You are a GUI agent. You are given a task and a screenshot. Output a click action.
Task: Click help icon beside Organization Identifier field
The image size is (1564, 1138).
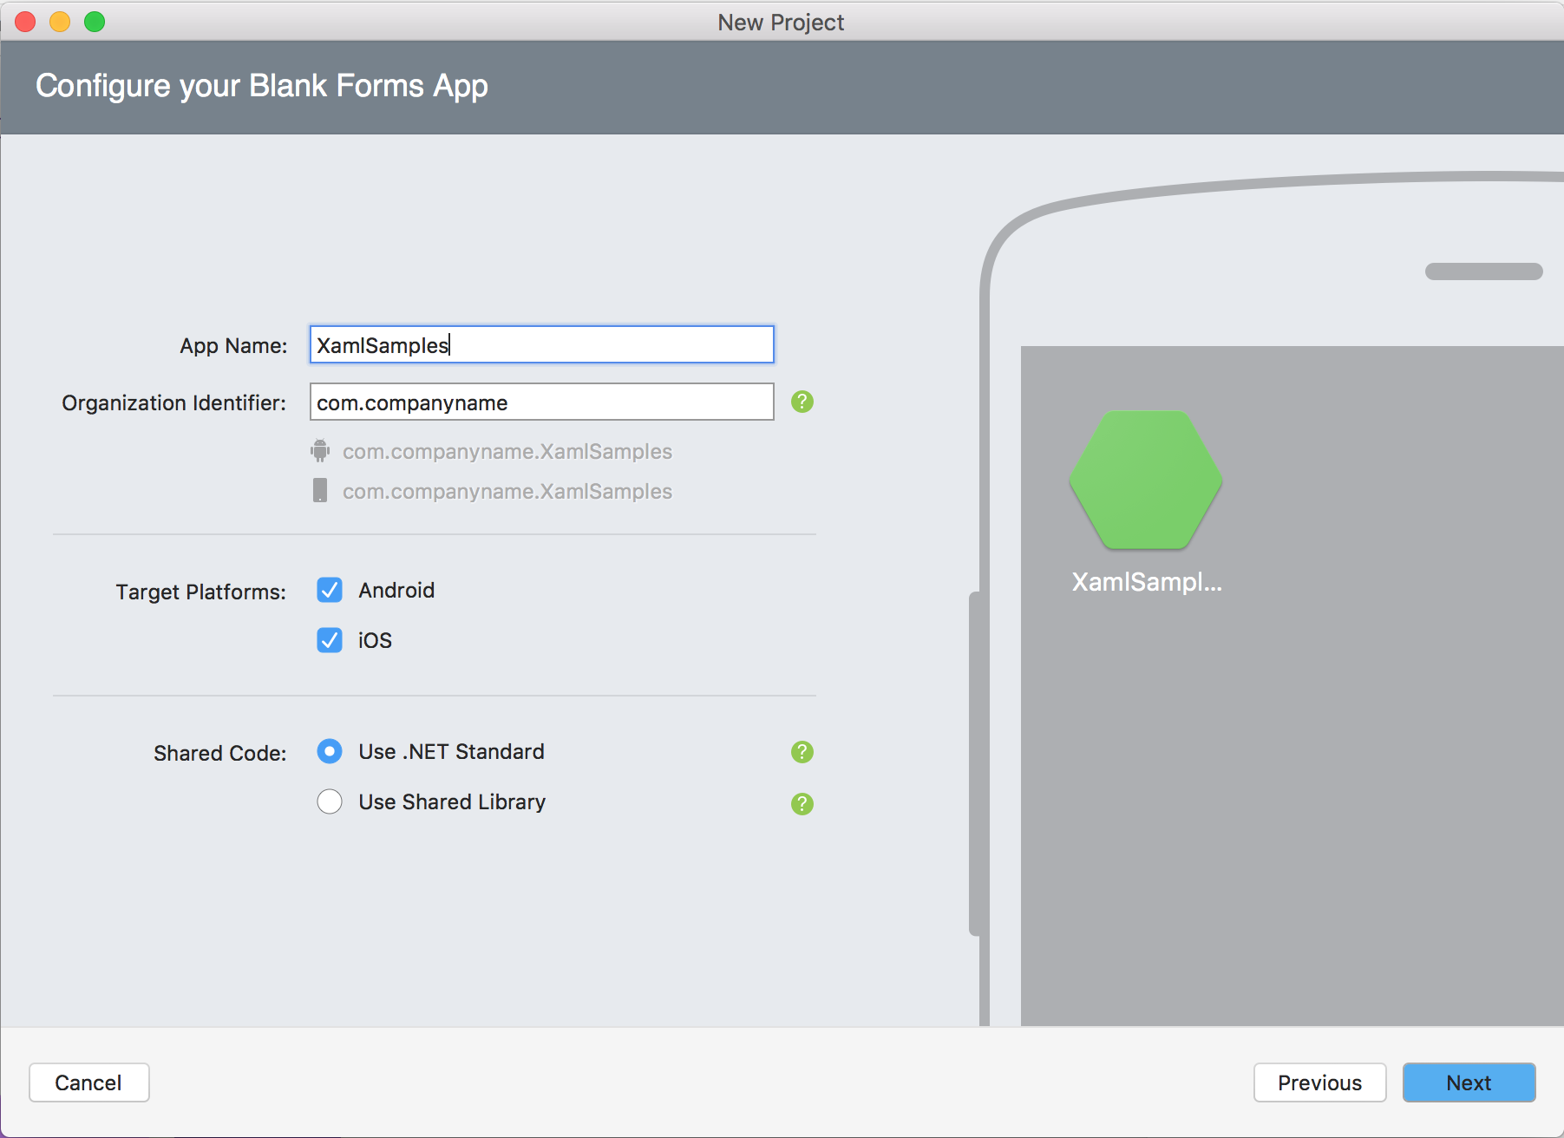pos(802,402)
